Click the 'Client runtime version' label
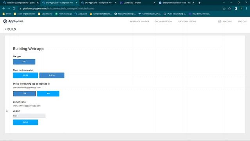Image resolution: width=250 pixels, height=141 pixels. tap(23, 70)
